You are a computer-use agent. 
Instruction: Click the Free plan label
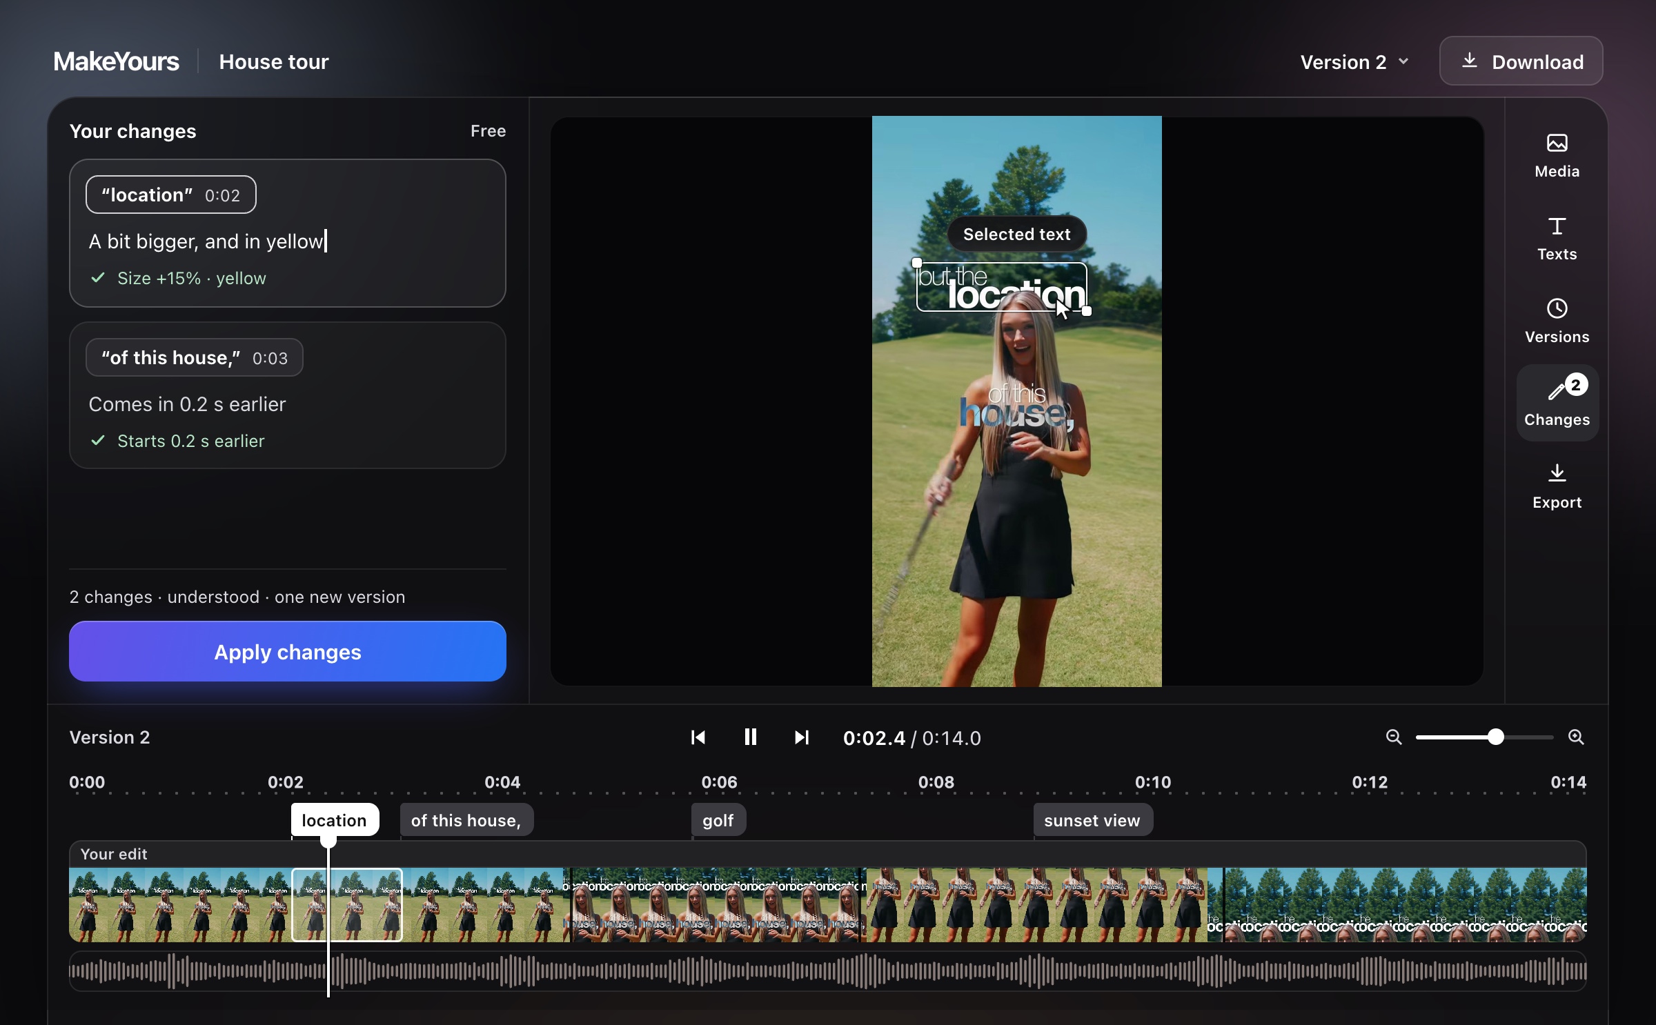click(488, 131)
